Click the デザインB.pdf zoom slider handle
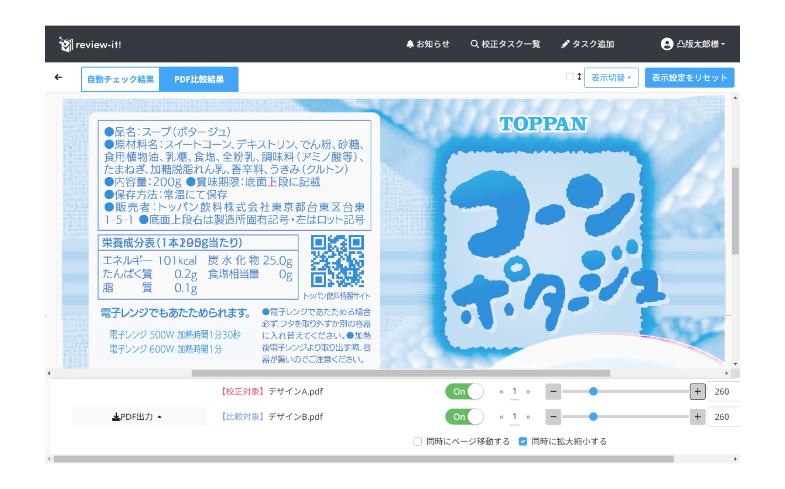This screenshot has height=489, width=785. (x=593, y=416)
